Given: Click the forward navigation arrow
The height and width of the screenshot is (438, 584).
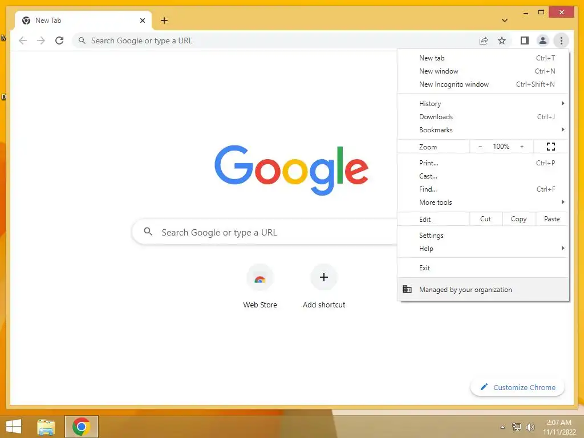Looking at the screenshot, I should (41, 40).
